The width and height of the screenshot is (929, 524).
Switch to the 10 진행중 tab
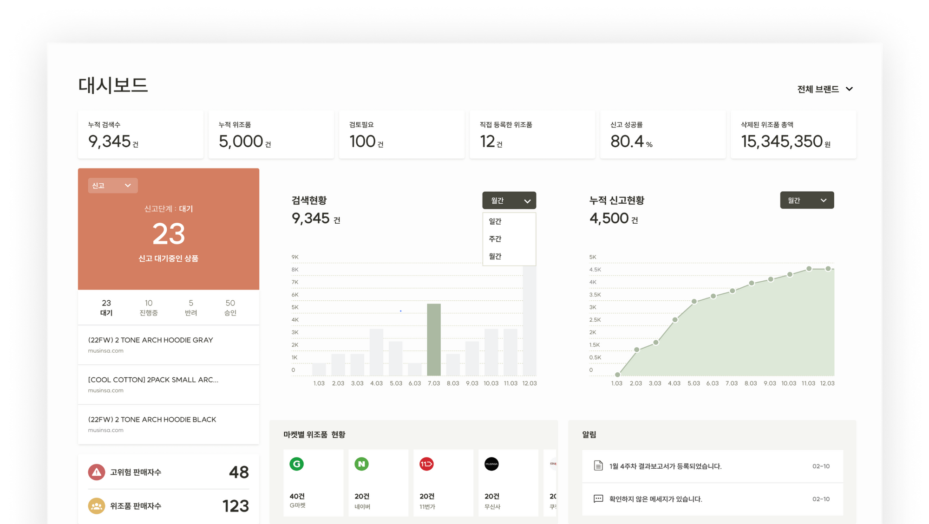[x=149, y=307]
